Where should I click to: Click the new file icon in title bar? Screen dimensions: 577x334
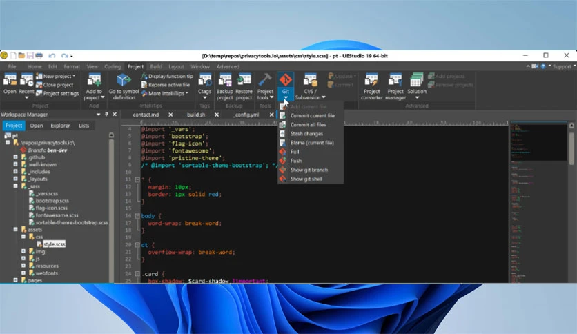(x=13, y=55)
